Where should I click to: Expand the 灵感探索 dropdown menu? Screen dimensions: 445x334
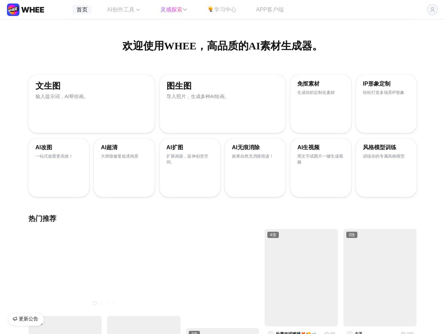point(174,10)
